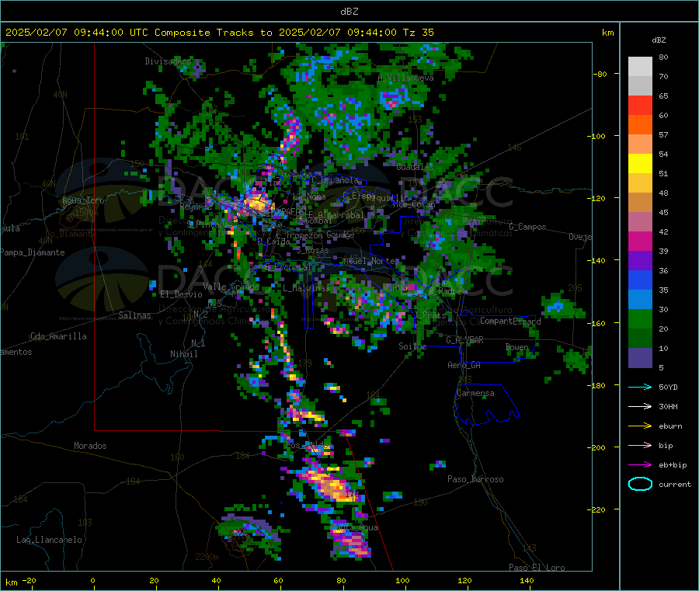Click the 100 horizontal axis tick label
The width and height of the screenshot is (699, 591).
tap(402, 581)
